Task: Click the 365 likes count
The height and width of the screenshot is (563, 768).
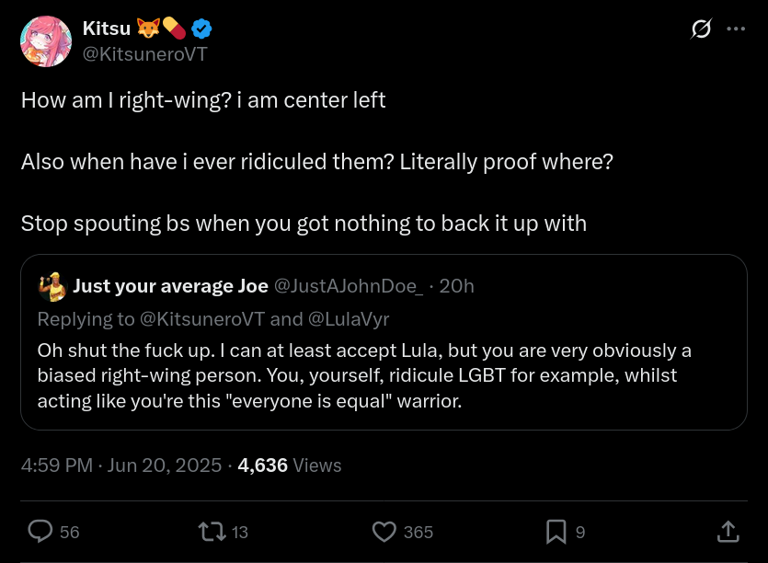Action: pos(418,532)
